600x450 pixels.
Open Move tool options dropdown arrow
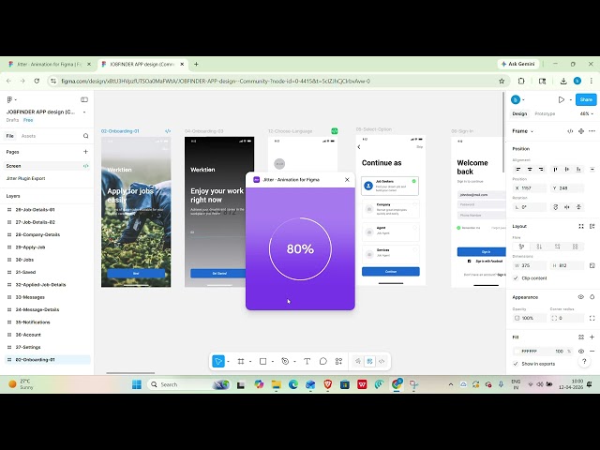tap(228, 362)
